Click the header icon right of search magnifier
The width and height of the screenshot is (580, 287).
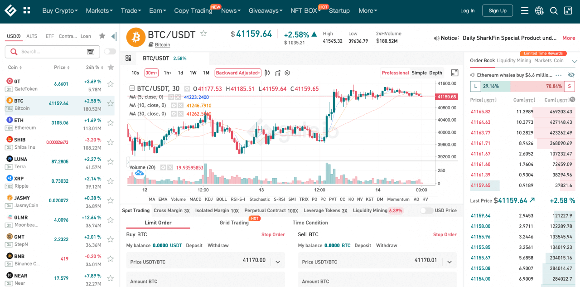[x=568, y=10]
